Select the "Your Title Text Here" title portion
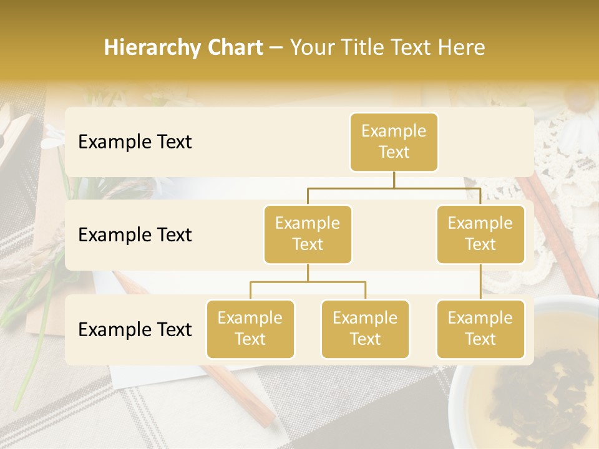599x449 pixels. click(x=387, y=47)
